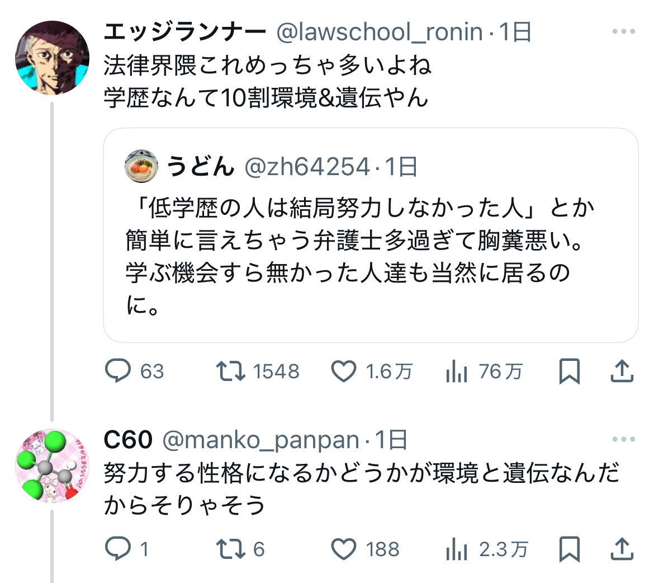654x583 pixels.
Task: Like the C60 post
Action: click(344, 549)
